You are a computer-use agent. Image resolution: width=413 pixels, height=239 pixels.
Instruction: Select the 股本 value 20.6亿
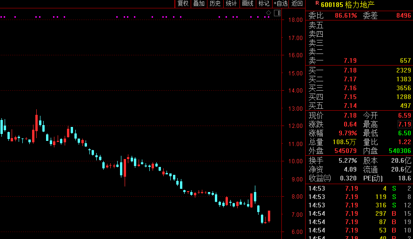[x=401, y=160]
